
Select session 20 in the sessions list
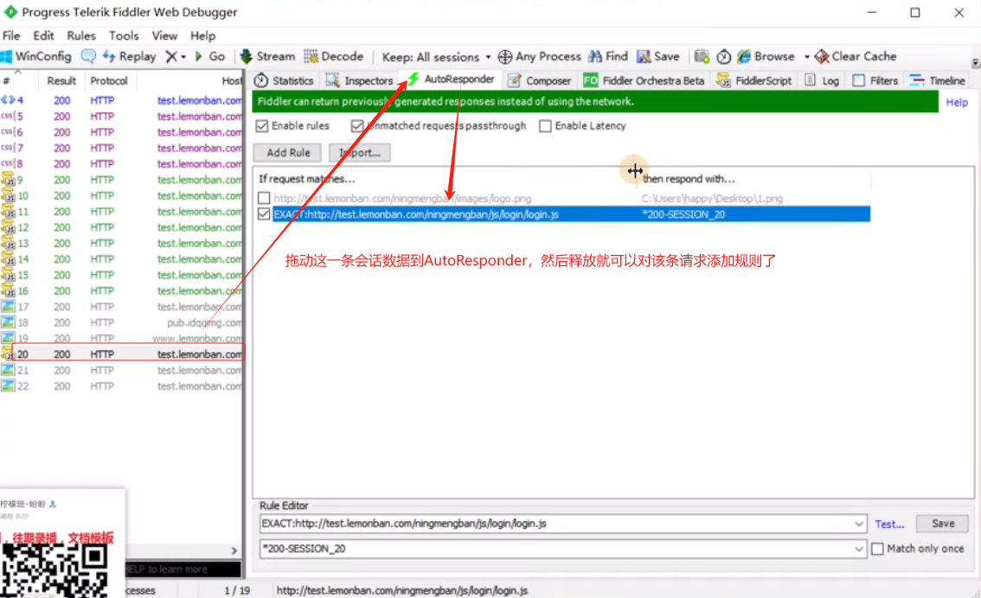coord(121,354)
